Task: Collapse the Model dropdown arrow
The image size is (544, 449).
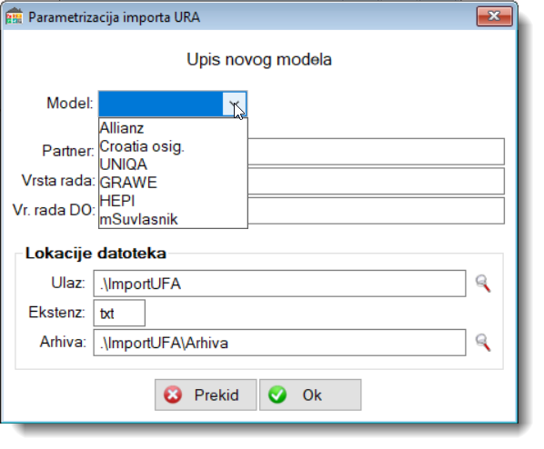Action: (x=234, y=104)
